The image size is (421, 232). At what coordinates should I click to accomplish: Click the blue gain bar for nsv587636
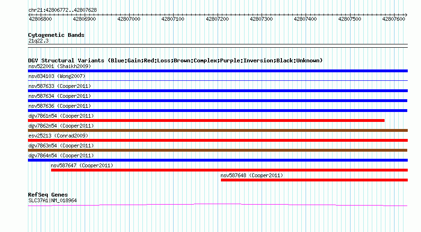coord(218,111)
